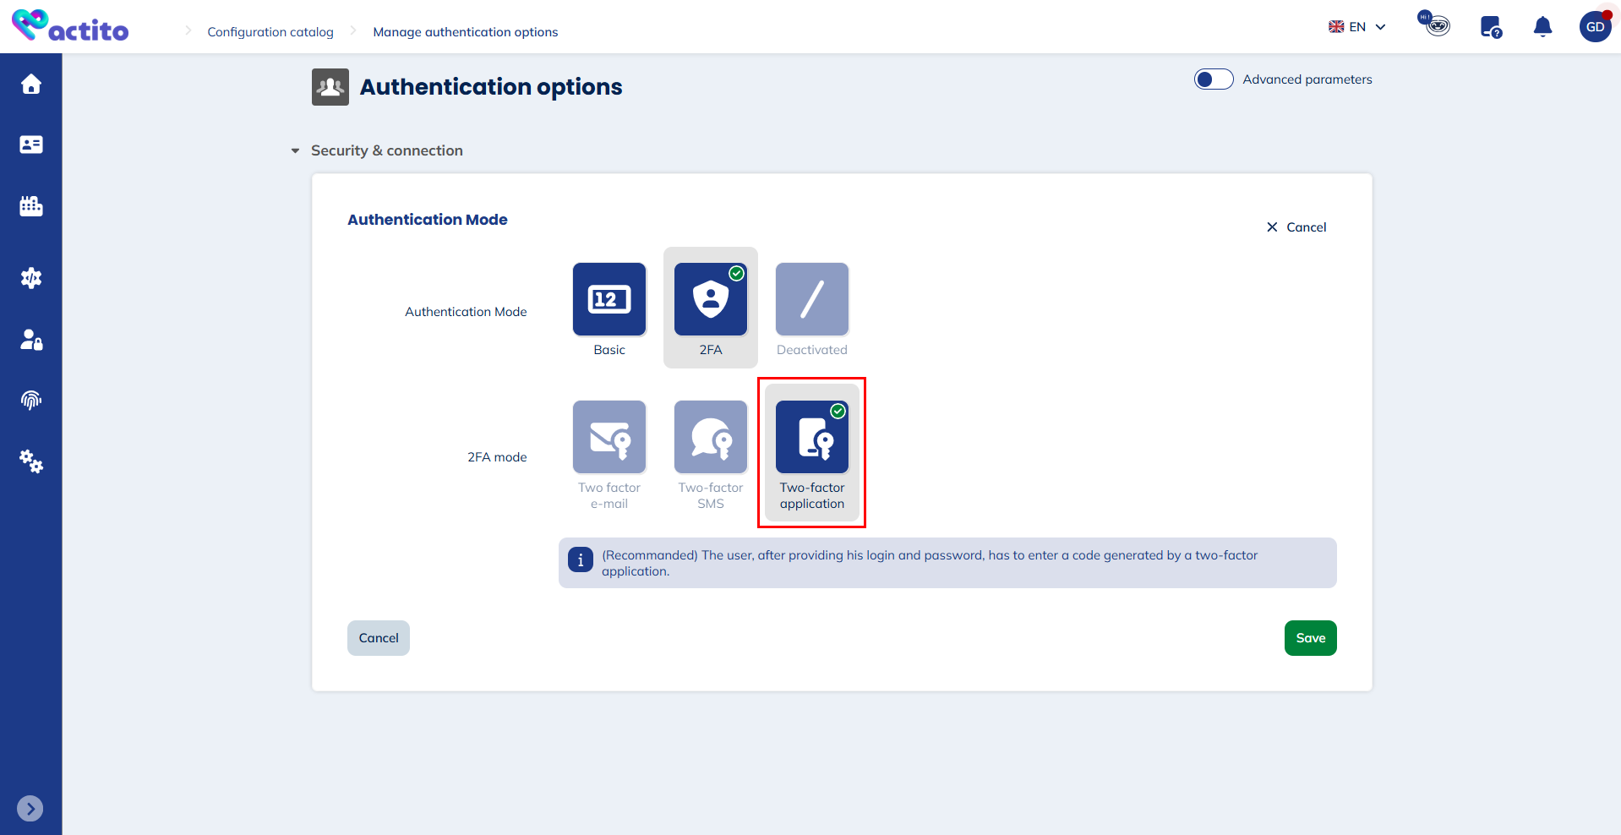Open the EN language dropdown
Viewport: 1621px width, 835px height.
point(1356,26)
